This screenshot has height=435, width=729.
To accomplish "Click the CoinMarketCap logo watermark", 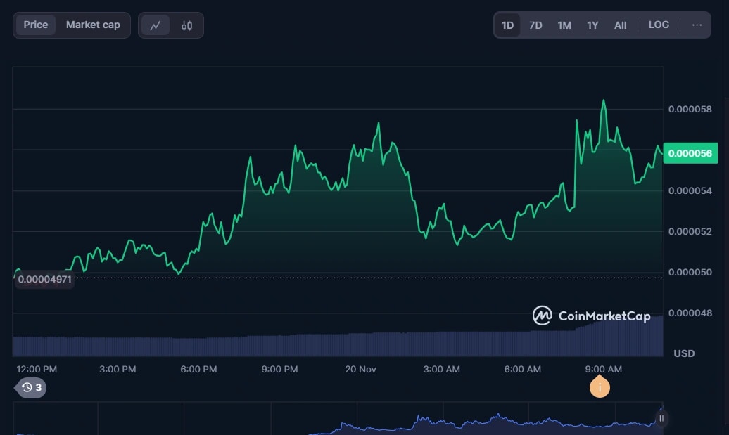I will point(591,316).
